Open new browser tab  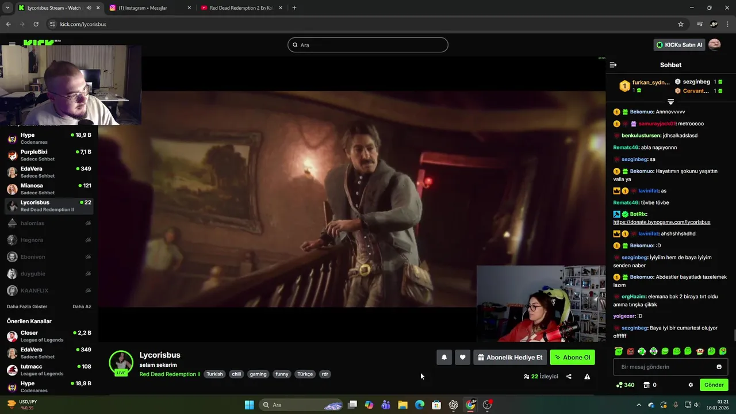click(294, 8)
